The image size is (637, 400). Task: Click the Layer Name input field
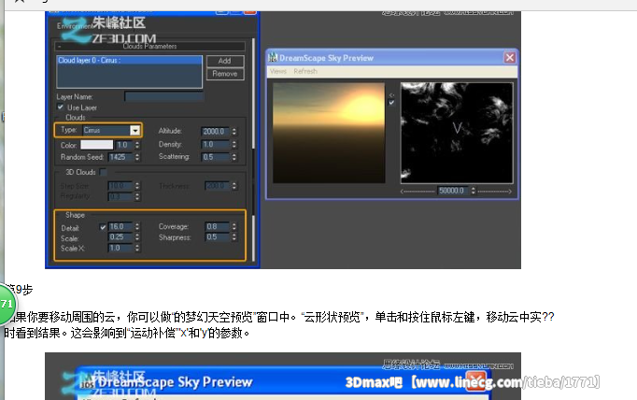[163, 97]
